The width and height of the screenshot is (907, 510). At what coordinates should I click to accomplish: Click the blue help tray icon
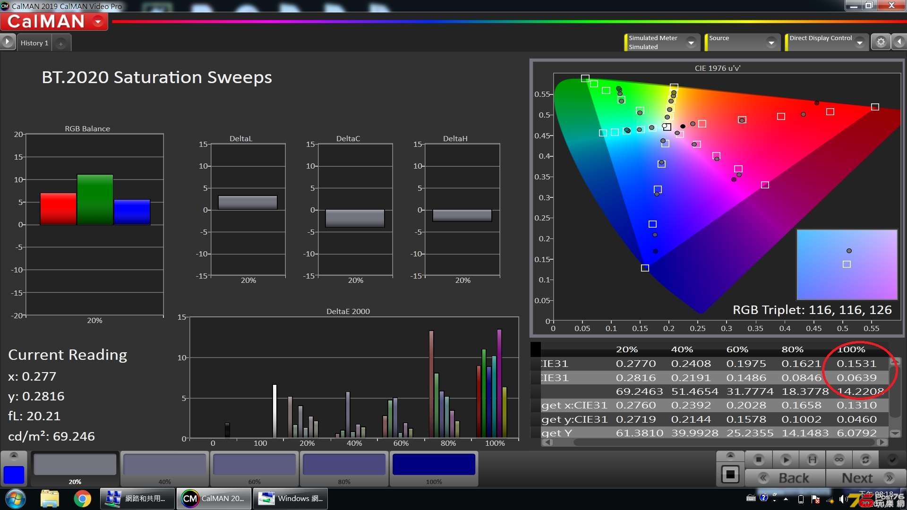click(763, 498)
